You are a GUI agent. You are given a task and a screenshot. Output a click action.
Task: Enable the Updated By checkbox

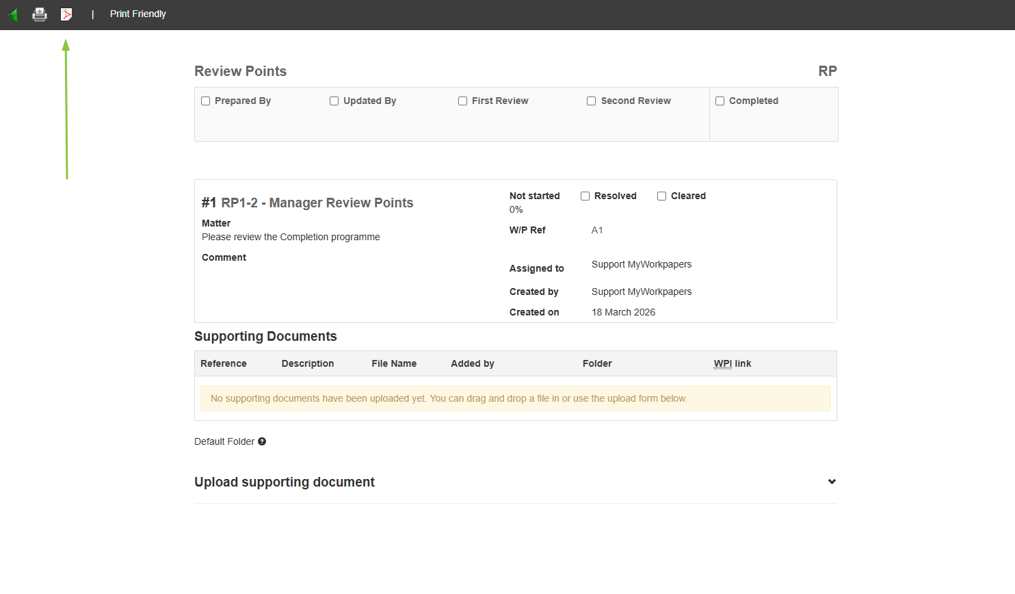[x=334, y=101]
